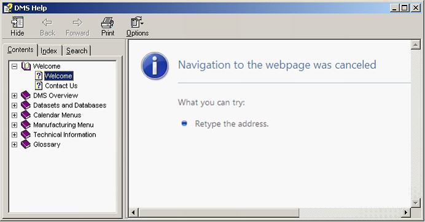Collapse the Welcome tree node
Viewport: 425px width, 222px height.
tap(14, 66)
